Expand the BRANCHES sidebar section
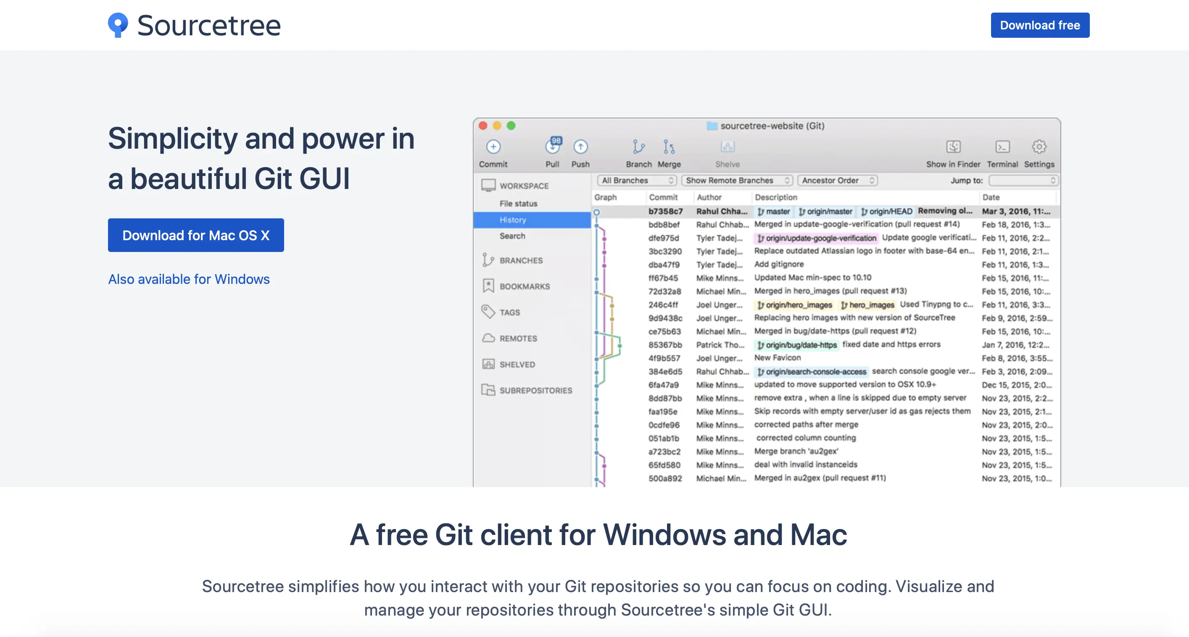The image size is (1189, 637). pyautogui.click(x=521, y=261)
